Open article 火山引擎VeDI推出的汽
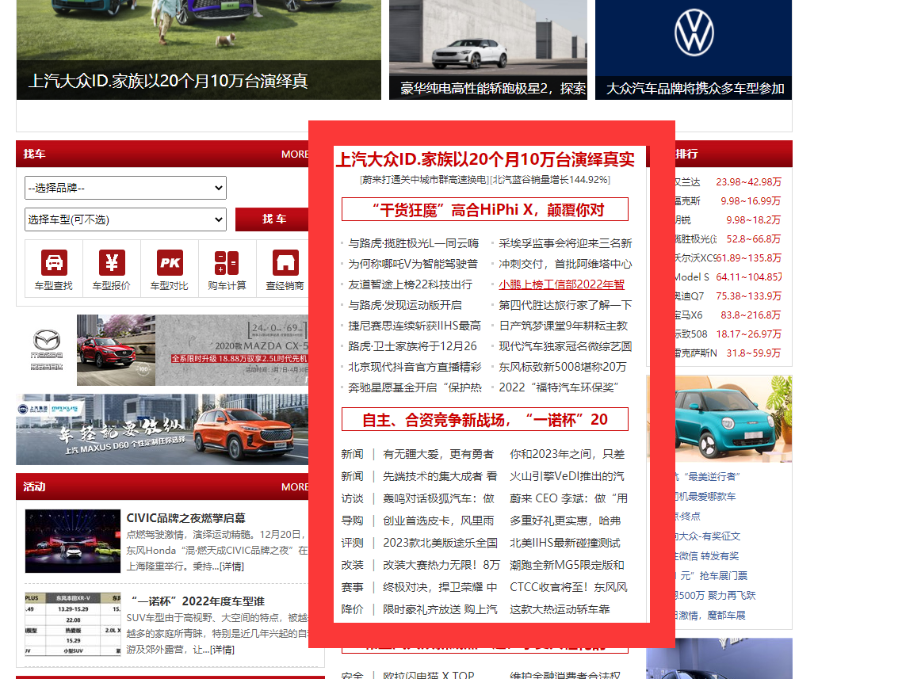 [x=567, y=476]
